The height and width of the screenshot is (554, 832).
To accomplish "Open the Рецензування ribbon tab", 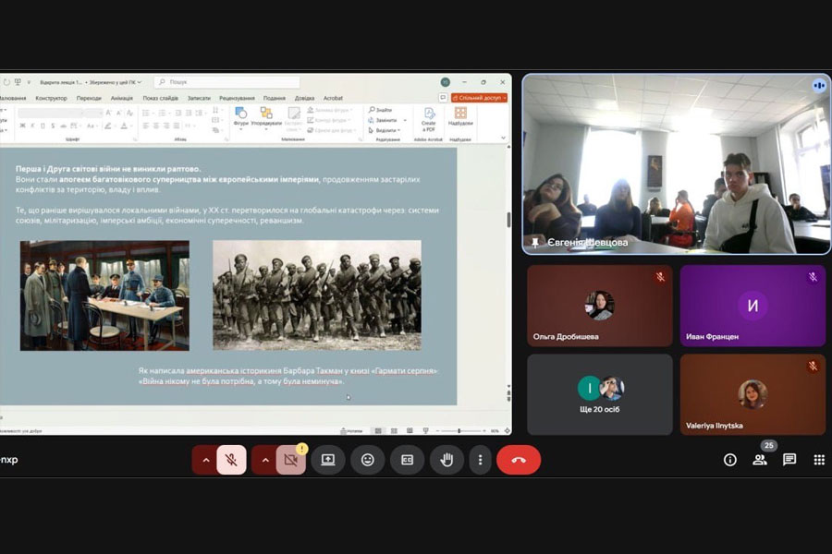I will [238, 98].
